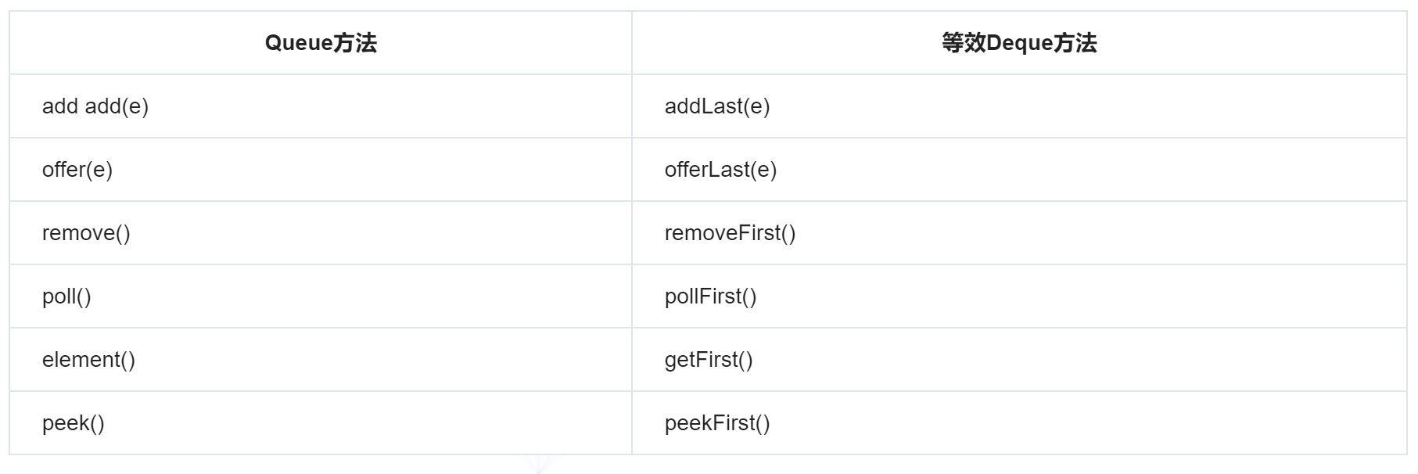Select the peekFirst() cell
This screenshot has height=474, width=1418.
(1019, 423)
